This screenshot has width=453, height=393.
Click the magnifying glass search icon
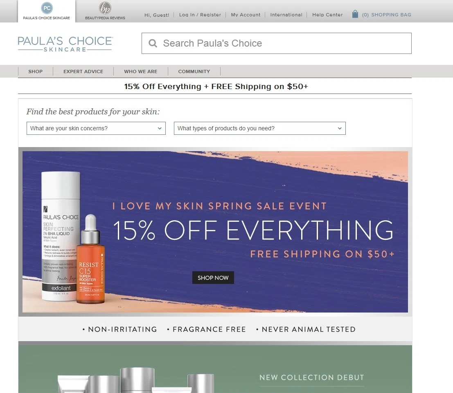153,43
